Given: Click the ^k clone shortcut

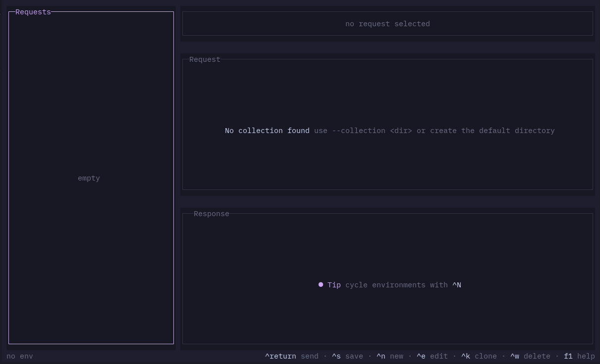Looking at the screenshot, I should [x=479, y=356].
